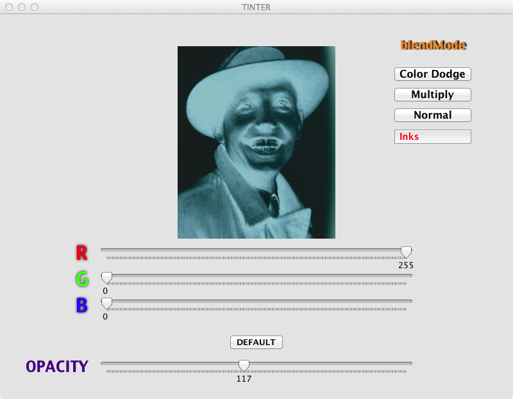Click the 255 value under red slider

[406, 265]
